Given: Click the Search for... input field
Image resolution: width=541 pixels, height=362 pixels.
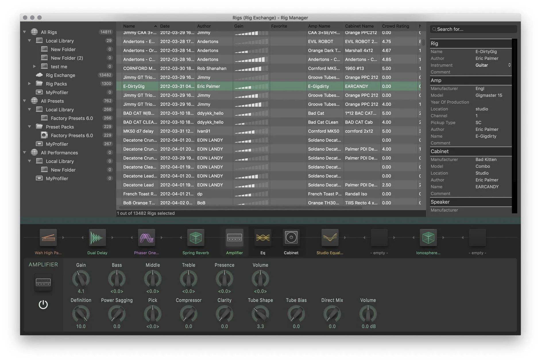Looking at the screenshot, I should [474, 29].
